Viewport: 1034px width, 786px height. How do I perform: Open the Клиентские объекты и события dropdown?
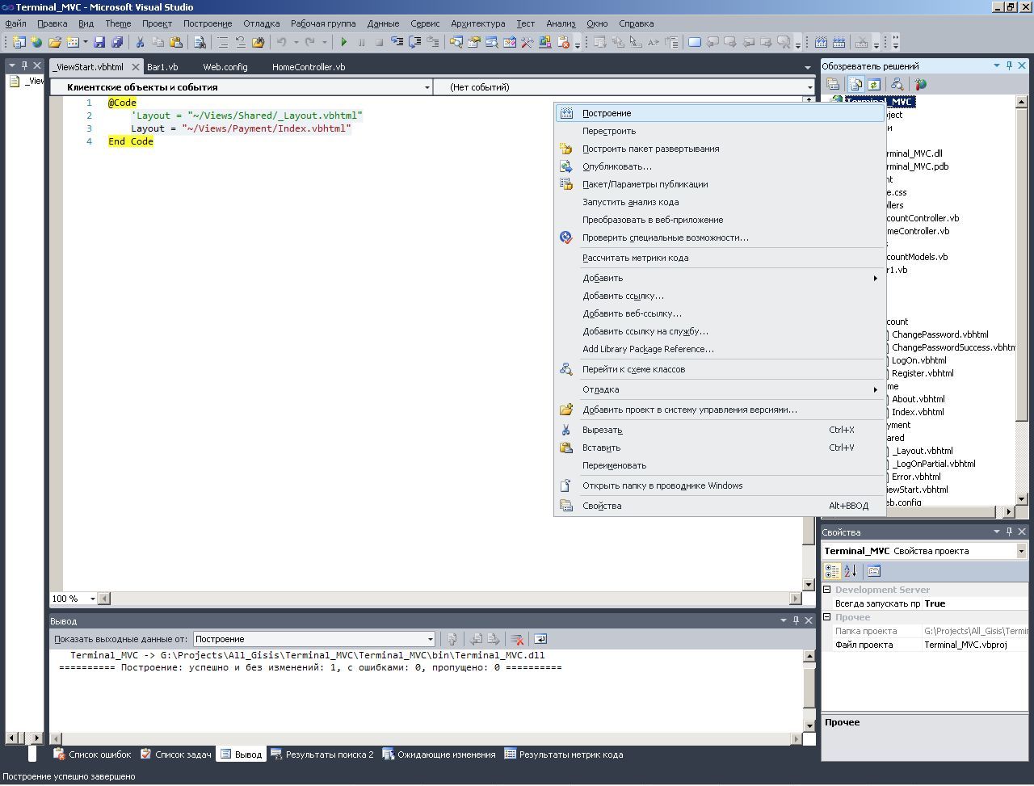242,87
